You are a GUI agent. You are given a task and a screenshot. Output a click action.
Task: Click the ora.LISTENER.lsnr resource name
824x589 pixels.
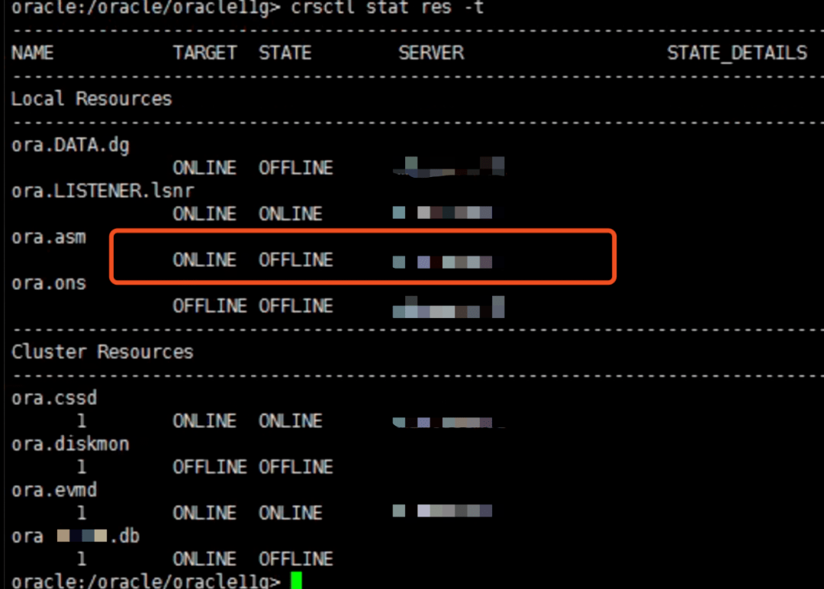[x=103, y=191]
